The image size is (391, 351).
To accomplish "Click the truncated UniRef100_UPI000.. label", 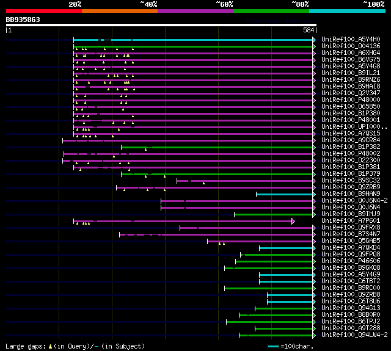I will coord(354,127).
